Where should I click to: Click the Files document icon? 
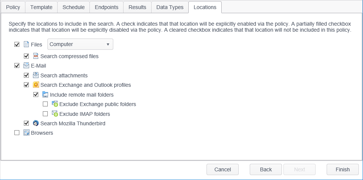pyautogui.click(x=27, y=45)
